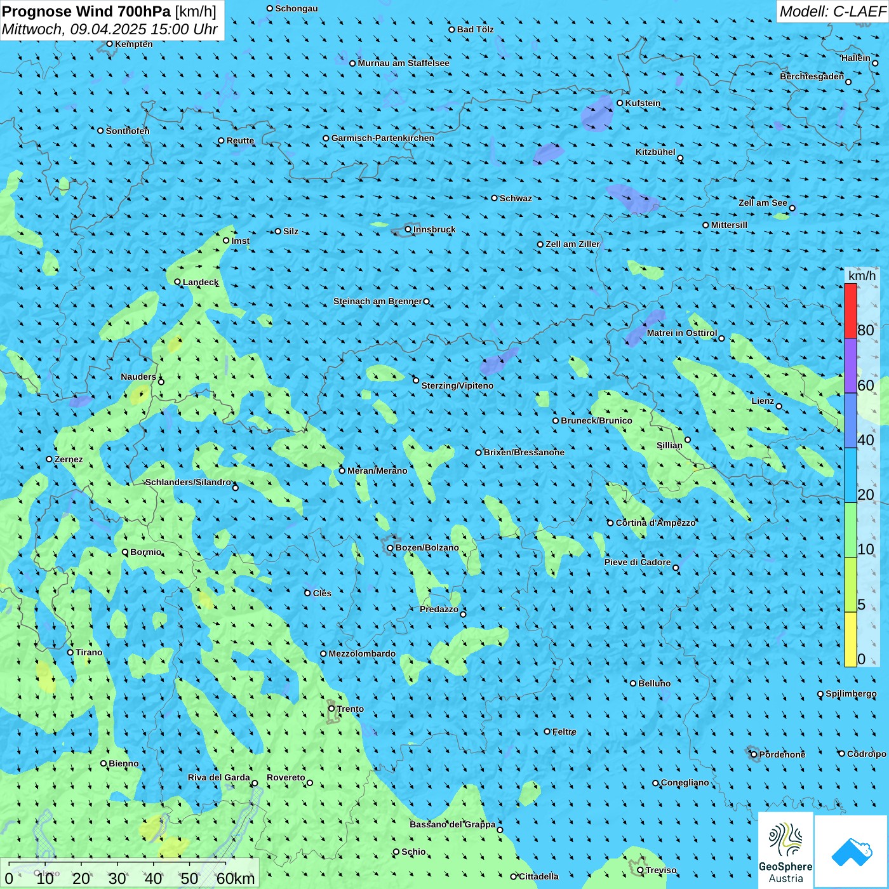The height and width of the screenshot is (889, 889).
Task: Click the Berchtesgaden location marker
Action: coord(848,82)
